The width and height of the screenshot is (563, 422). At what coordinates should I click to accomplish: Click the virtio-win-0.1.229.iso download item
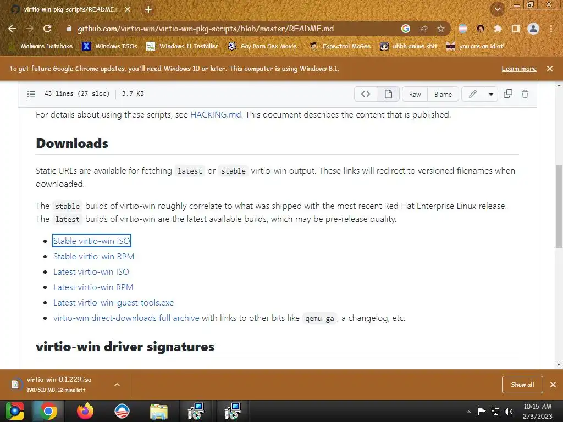click(59, 385)
